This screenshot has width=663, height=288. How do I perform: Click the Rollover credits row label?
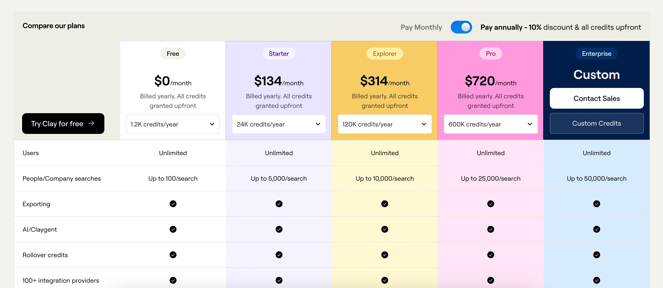point(45,255)
